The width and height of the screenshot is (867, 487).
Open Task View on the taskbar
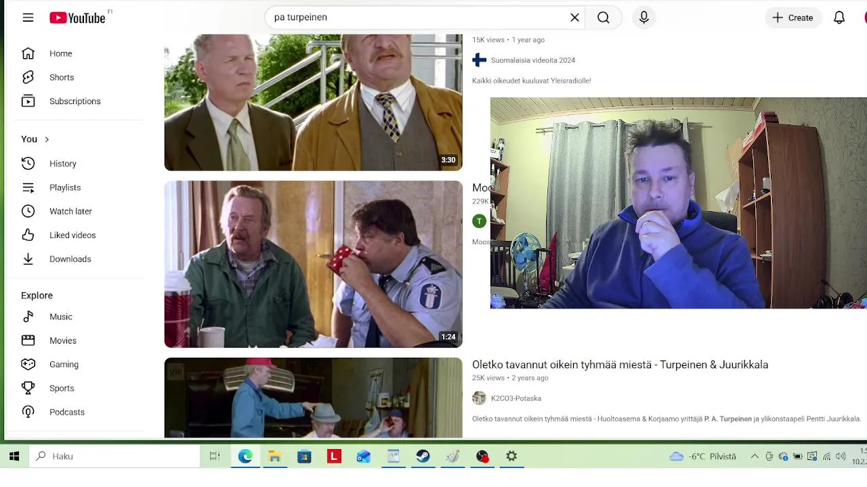coord(215,457)
